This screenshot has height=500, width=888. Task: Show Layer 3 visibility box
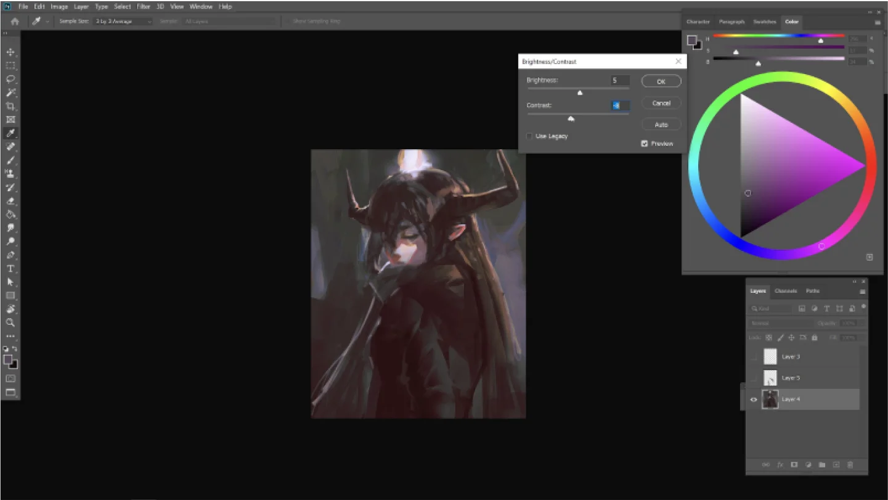pyautogui.click(x=754, y=356)
